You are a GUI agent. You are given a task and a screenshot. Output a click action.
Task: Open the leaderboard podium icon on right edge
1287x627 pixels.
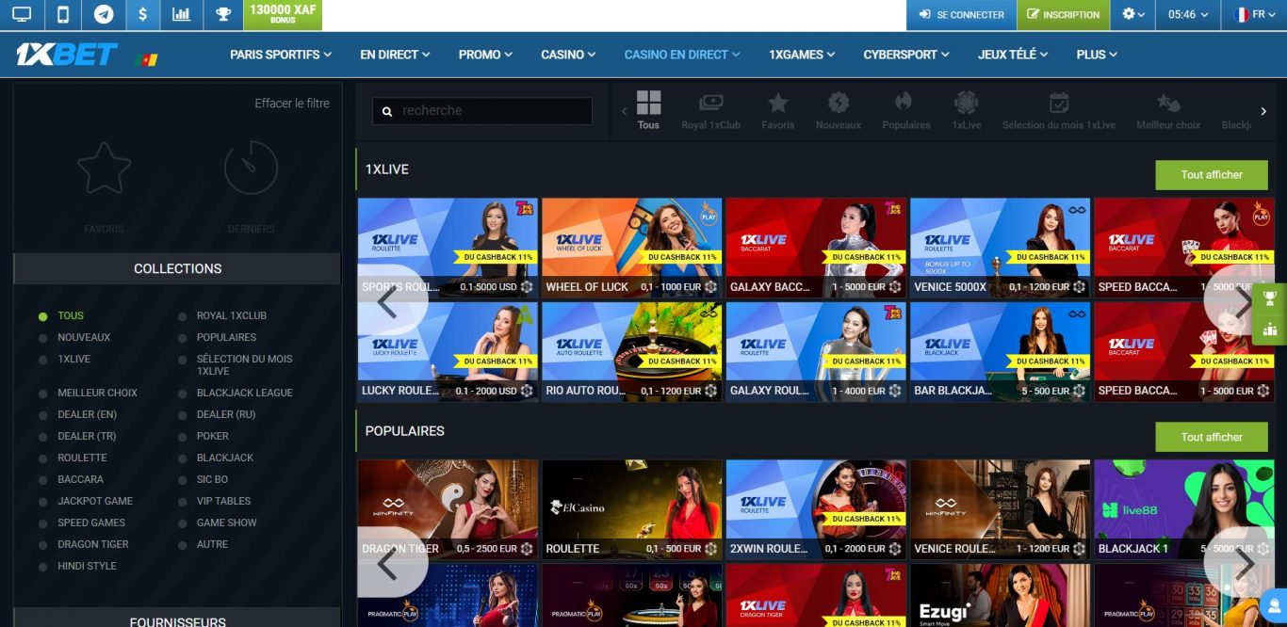coord(1269,331)
